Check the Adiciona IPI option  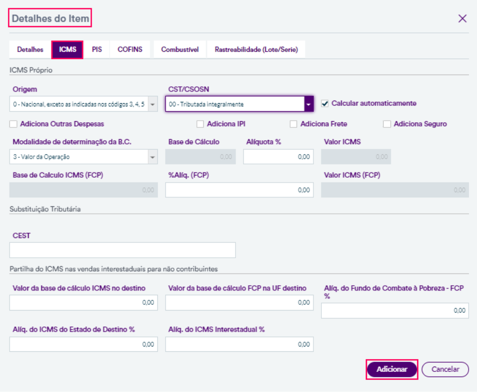pos(200,124)
